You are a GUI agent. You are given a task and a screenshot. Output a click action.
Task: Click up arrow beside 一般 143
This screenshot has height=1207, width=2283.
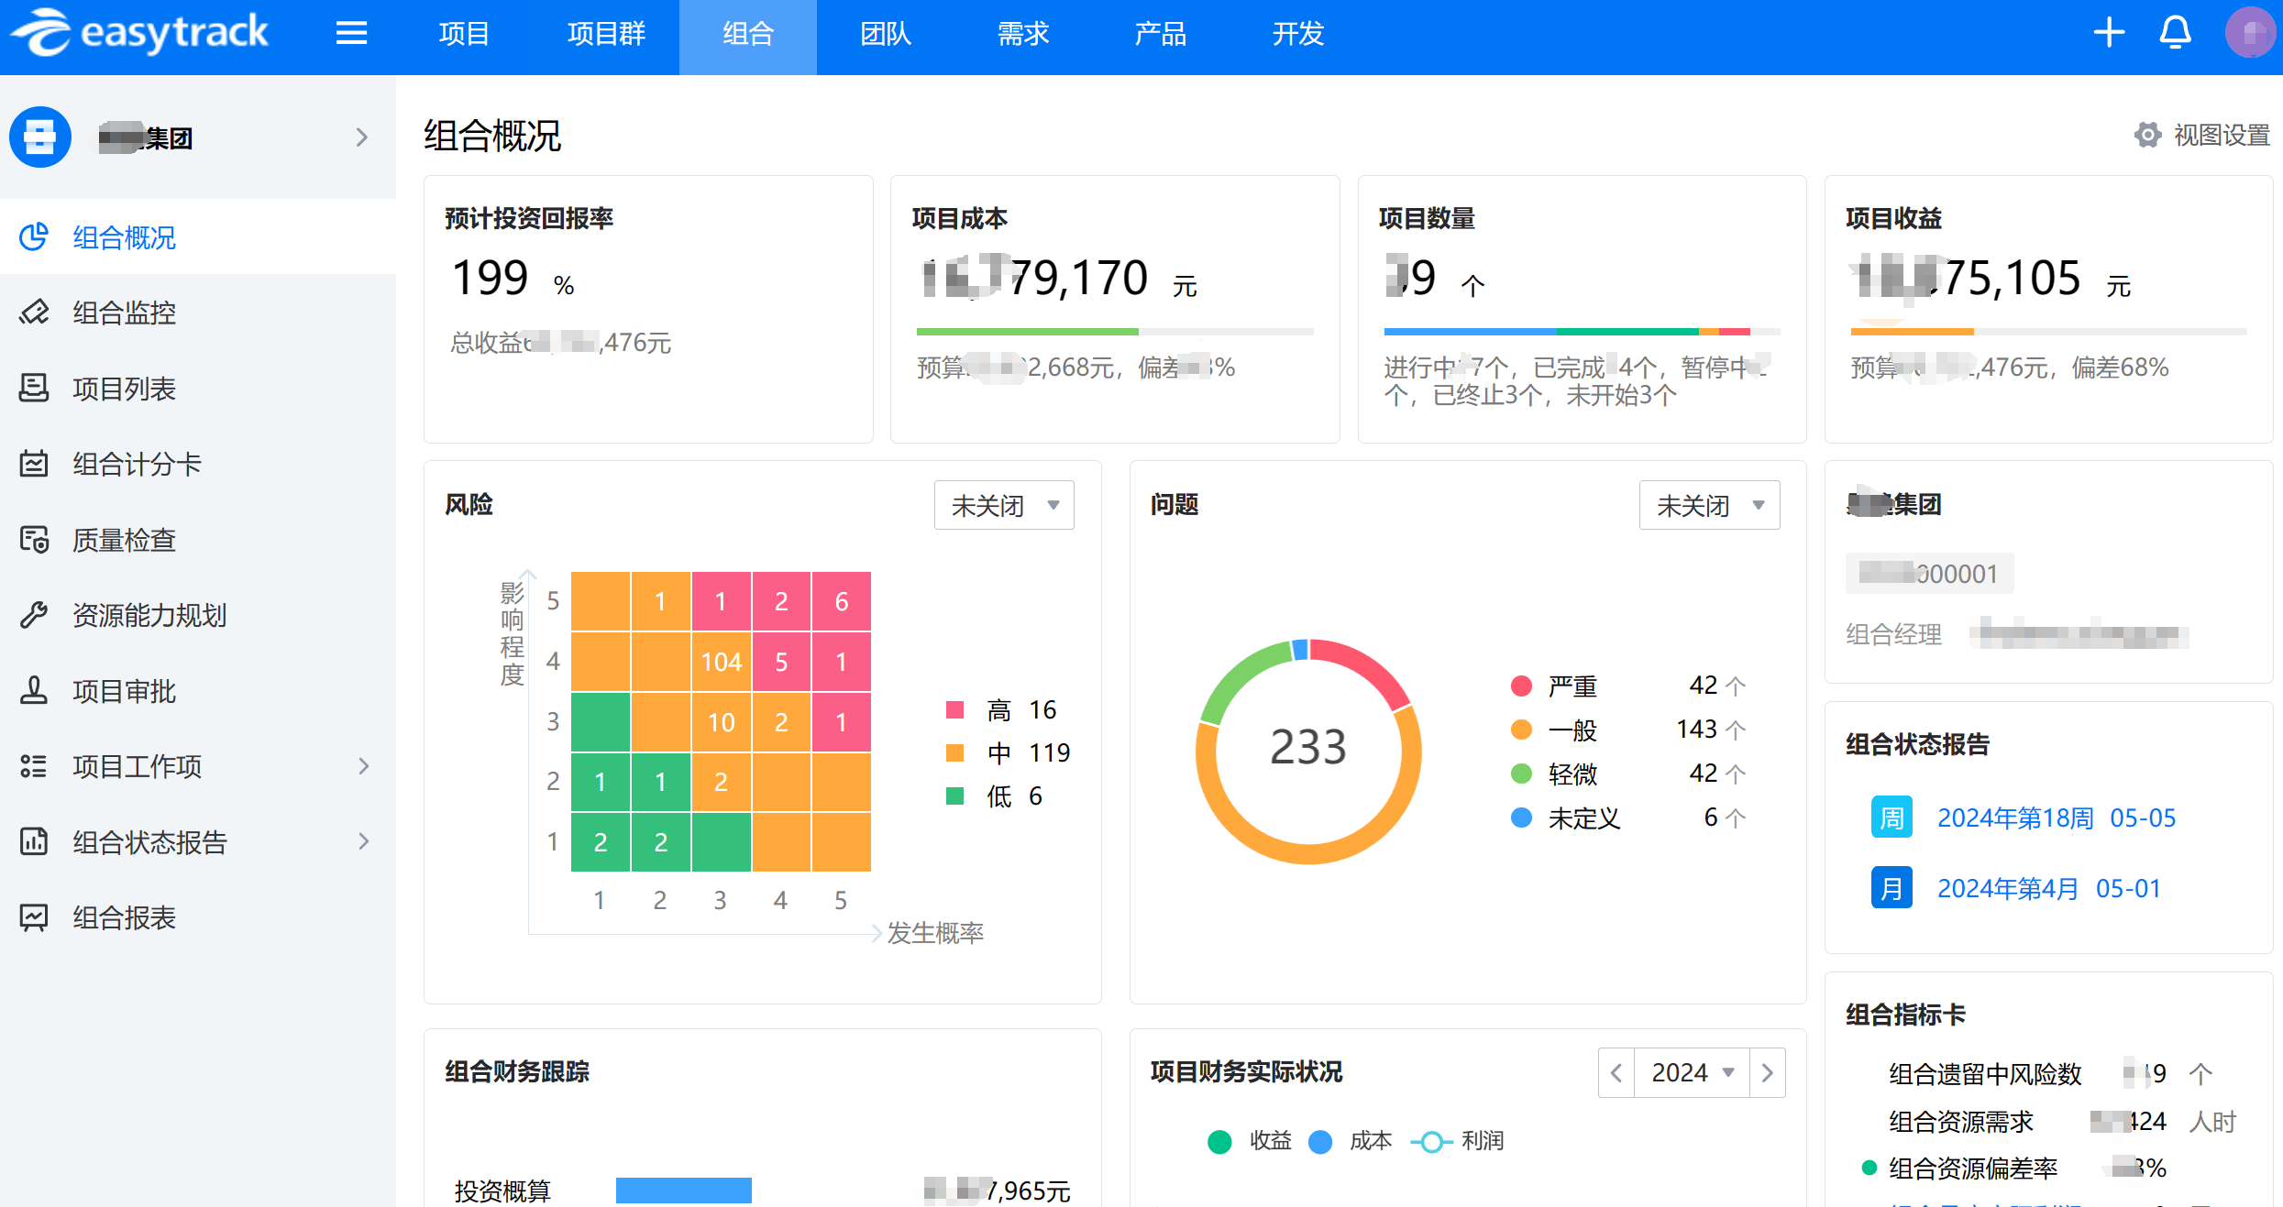[x=1736, y=730]
